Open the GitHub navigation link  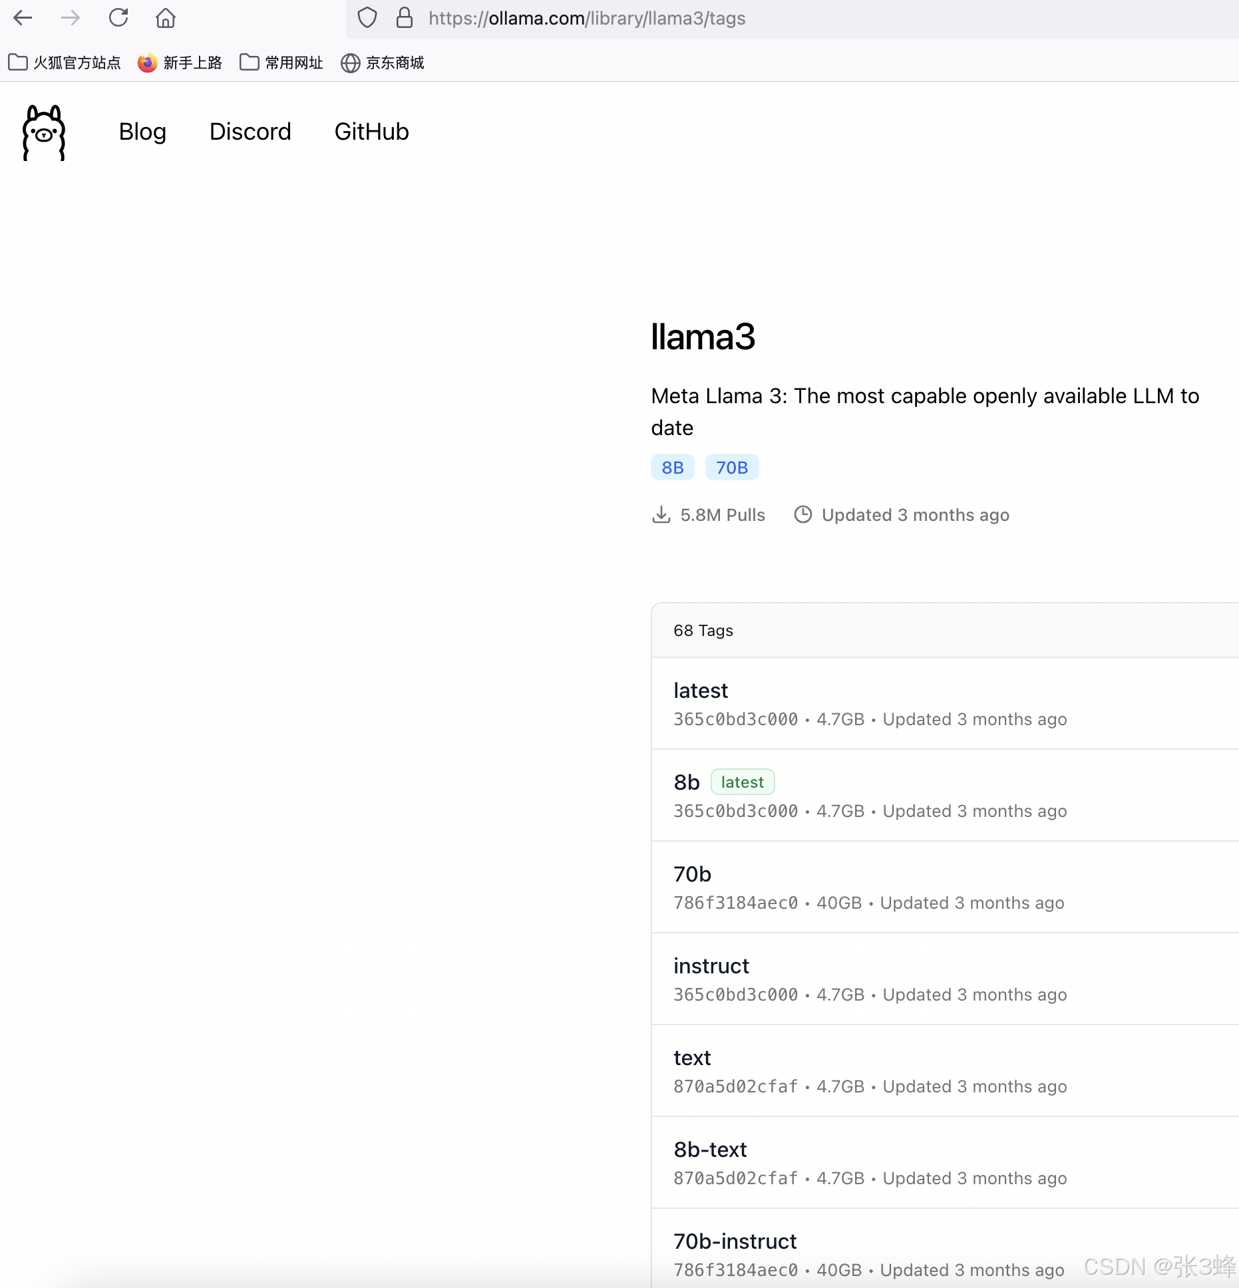click(x=371, y=132)
